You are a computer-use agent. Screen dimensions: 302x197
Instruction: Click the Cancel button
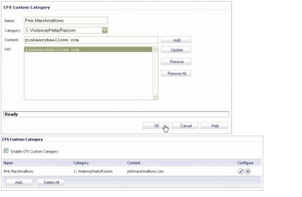pos(185,126)
